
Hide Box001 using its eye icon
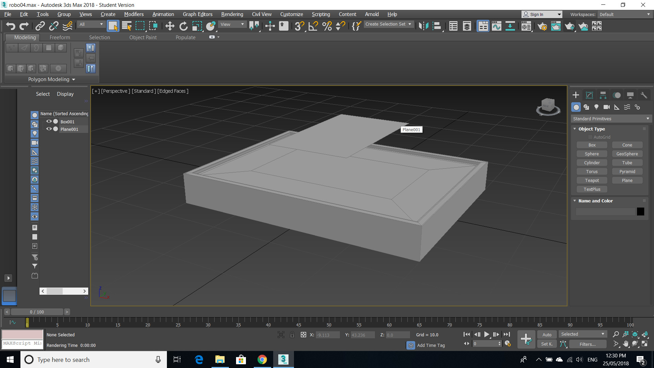pos(49,122)
